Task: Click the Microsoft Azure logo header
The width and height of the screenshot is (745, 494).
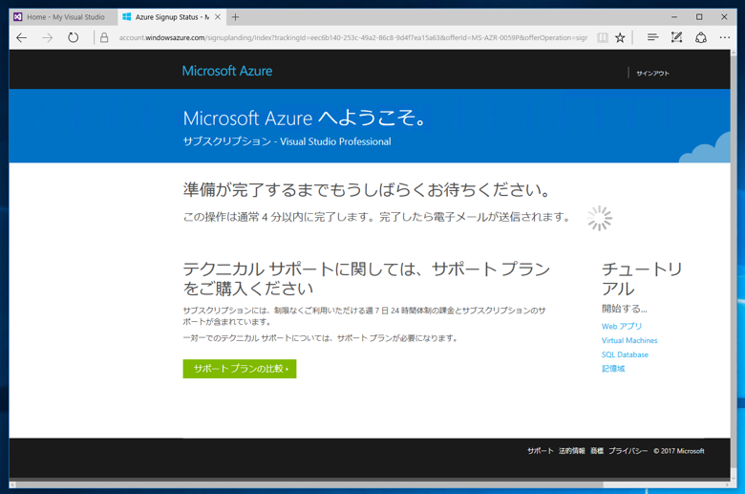Action: [227, 71]
